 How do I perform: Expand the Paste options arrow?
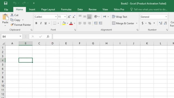coord(5,26)
